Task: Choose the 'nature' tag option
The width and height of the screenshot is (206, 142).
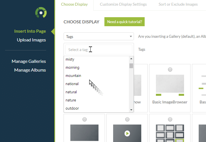Action: click(x=97, y=100)
